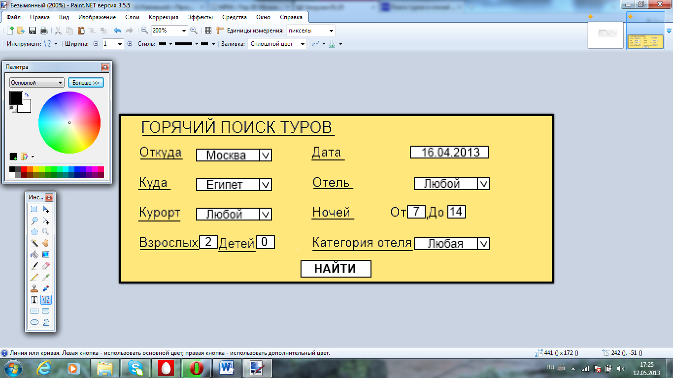Open Skype from the Windows taskbar
This screenshot has width=673, height=378.
pyautogui.click(x=135, y=368)
